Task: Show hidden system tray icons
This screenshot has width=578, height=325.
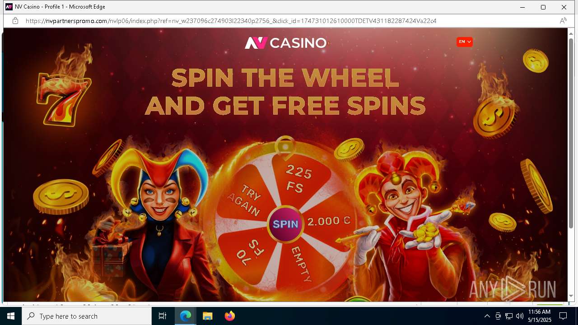Action: pyautogui.click(x=487, y=316)
